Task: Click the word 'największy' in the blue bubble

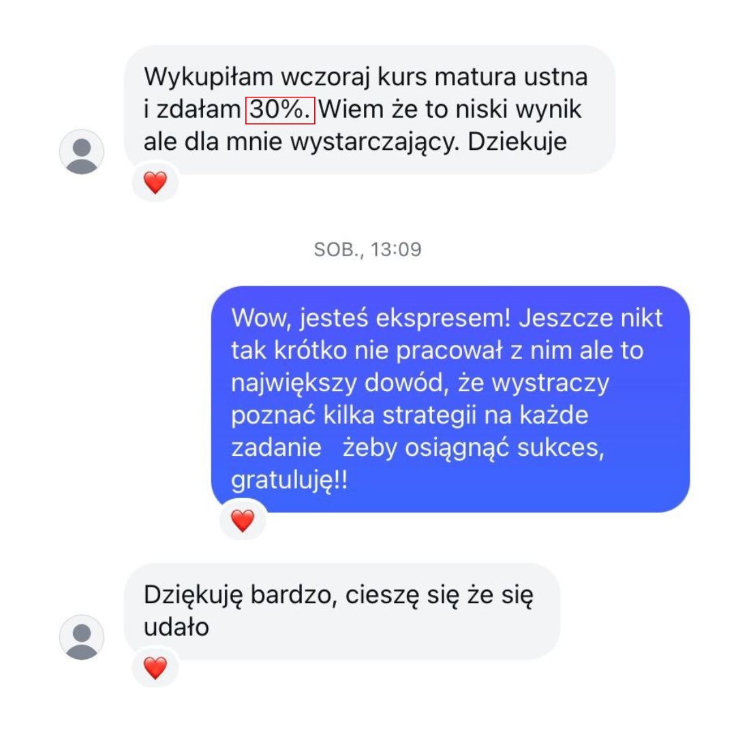Action: pyautogui.click(x=294, y=384)
